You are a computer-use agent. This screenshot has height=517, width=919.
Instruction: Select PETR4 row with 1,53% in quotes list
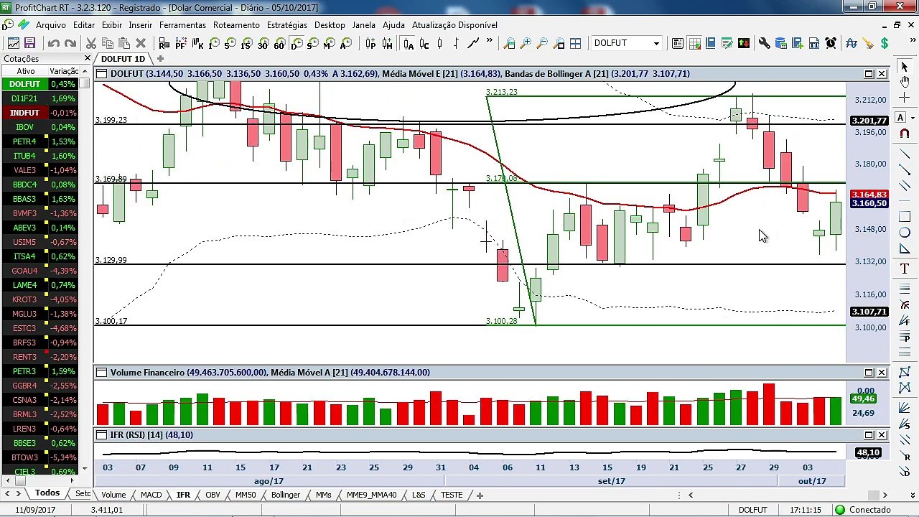(x=39, y=141)
